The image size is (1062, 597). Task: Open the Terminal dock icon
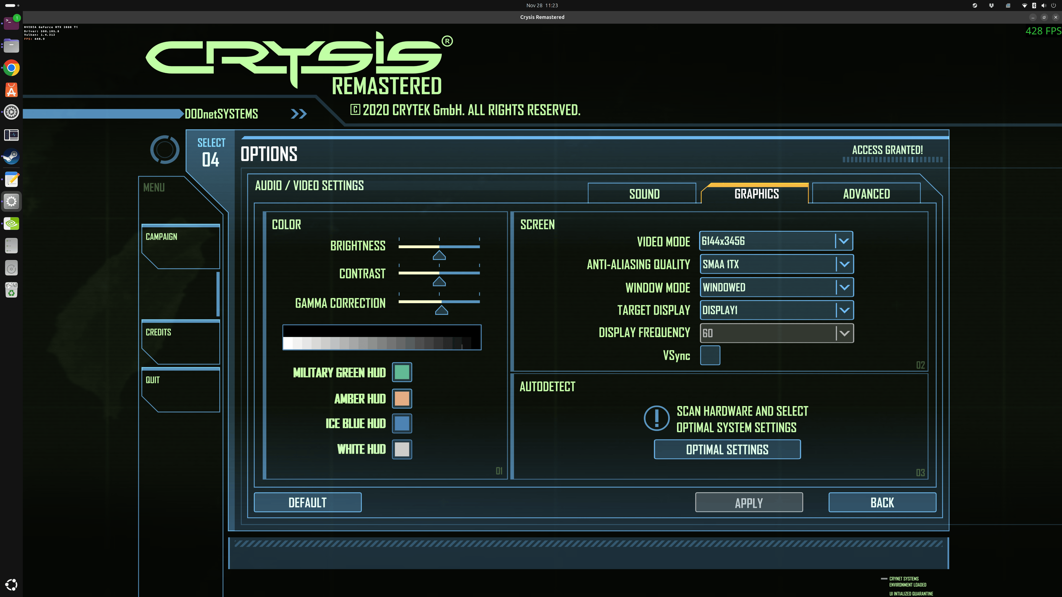click(x=11, y=23)
